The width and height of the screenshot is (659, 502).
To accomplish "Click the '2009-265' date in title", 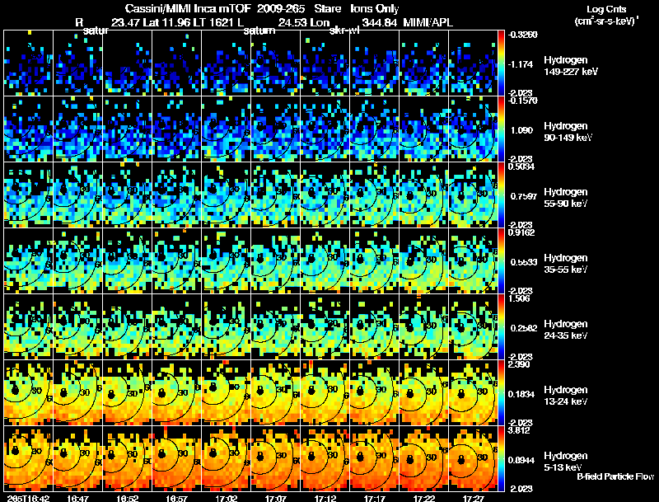I will pos(281,8).
